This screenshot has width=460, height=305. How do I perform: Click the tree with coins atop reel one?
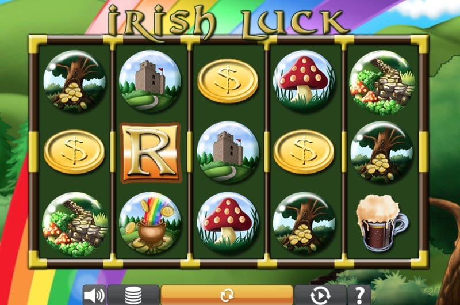[x=75, y=81]
